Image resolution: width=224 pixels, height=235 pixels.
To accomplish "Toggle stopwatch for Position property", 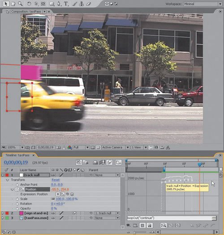I will (17, 189).
